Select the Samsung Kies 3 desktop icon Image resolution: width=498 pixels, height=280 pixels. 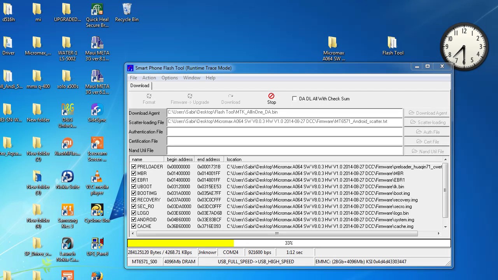coord(68,216)
